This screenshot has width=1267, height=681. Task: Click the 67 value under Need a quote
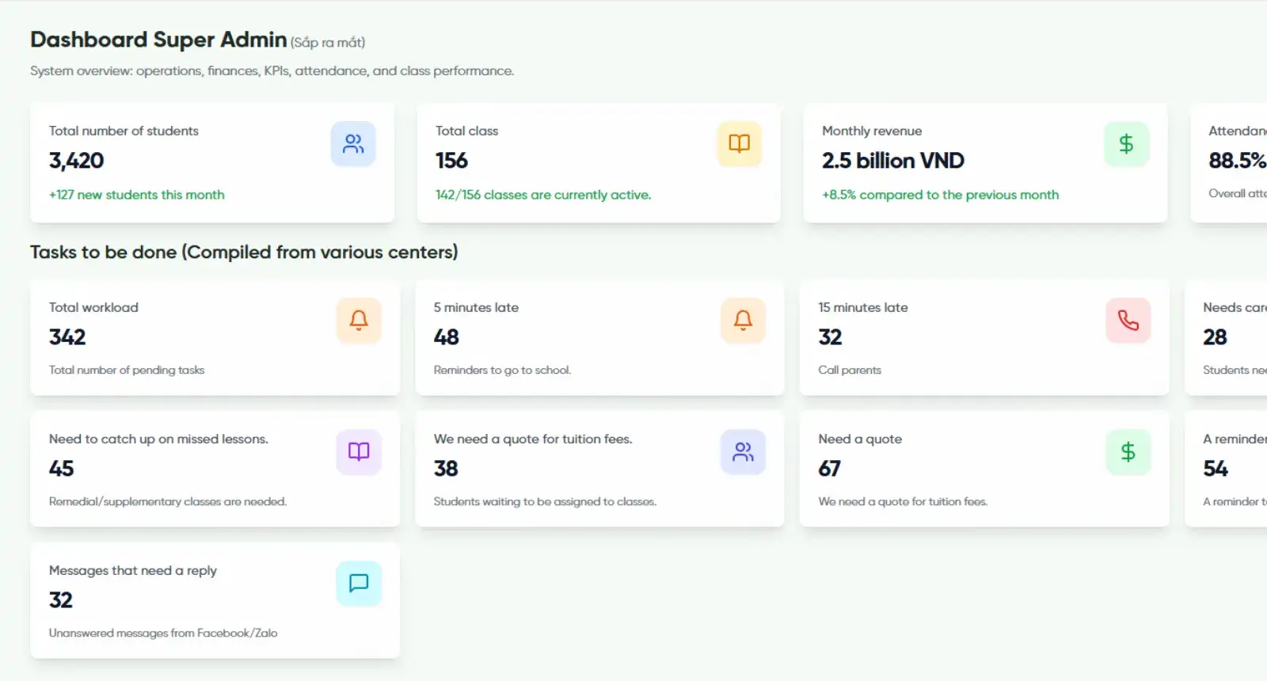click(829, 469)
